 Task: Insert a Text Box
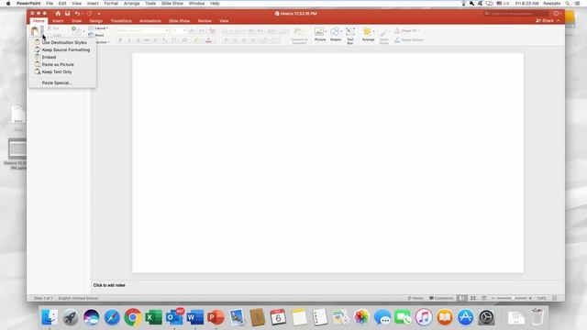pyautogui.click(x=350, y=35)
